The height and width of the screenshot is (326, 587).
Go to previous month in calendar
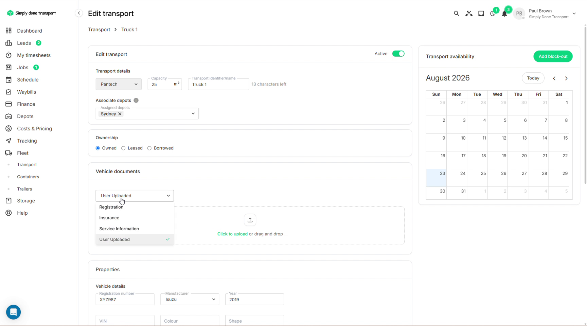[554, 78]
